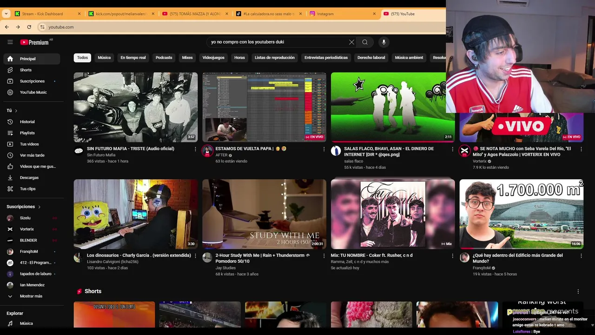Select the Podcasts filter chip

pyautogui.click(x=164, y=58)
